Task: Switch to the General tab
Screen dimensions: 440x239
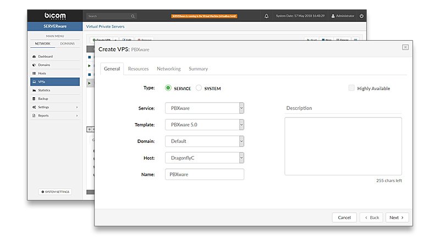Action: pos(112,69)
